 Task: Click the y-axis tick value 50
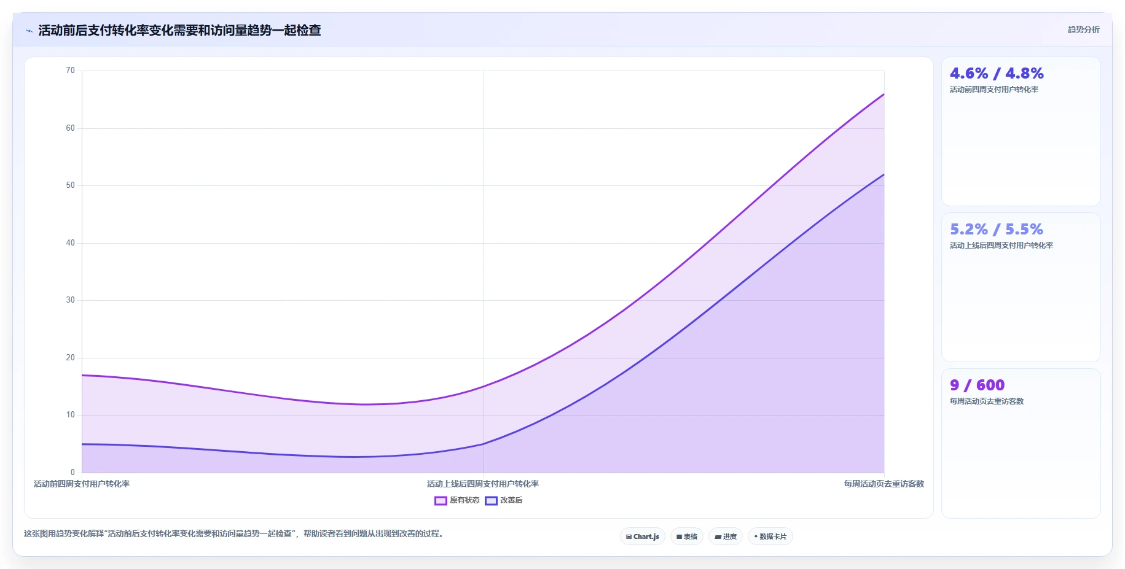[70, 185]
